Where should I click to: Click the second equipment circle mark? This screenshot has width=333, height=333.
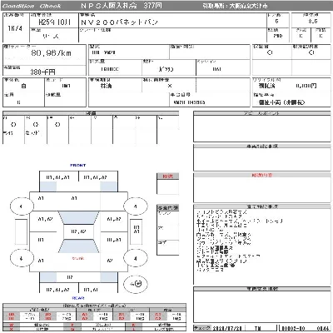point(36,124)
